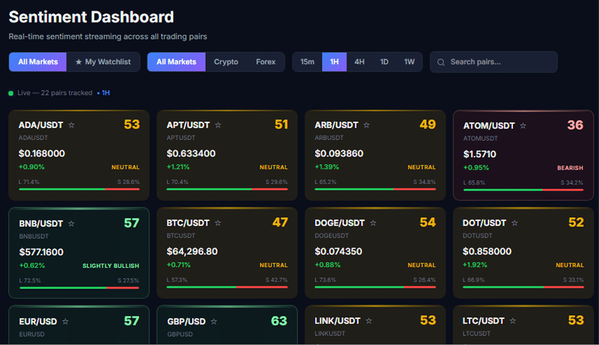Filter by Crypto markets
Screen dimensions: 599x345
click(x=226, y=62)
